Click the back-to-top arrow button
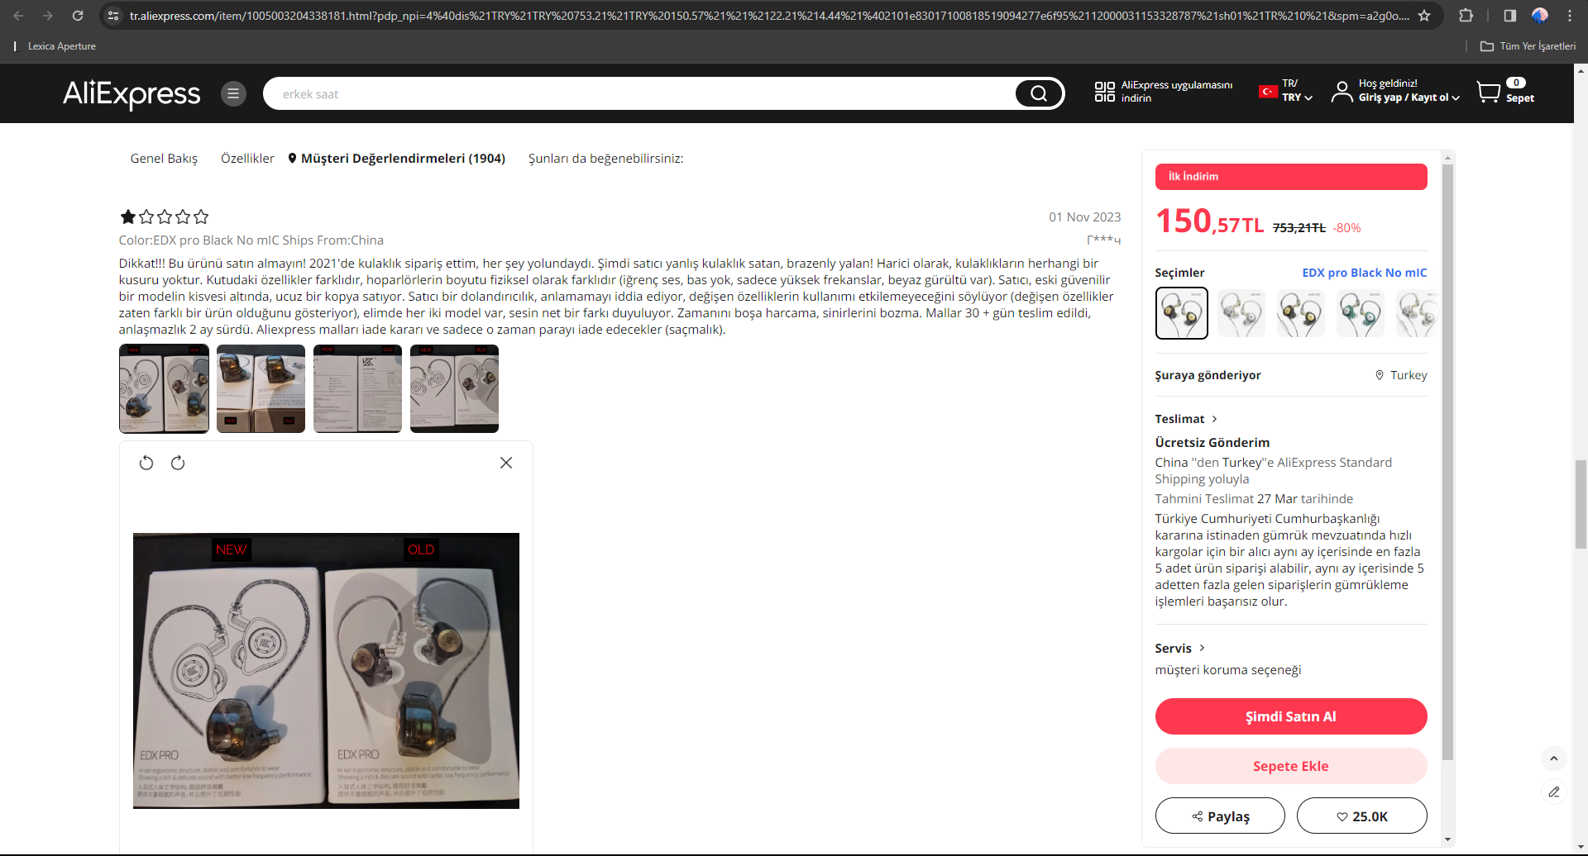 [1554, 759]
